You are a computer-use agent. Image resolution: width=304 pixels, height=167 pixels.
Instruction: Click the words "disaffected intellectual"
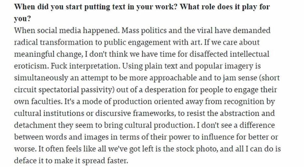tap(229, 54)
